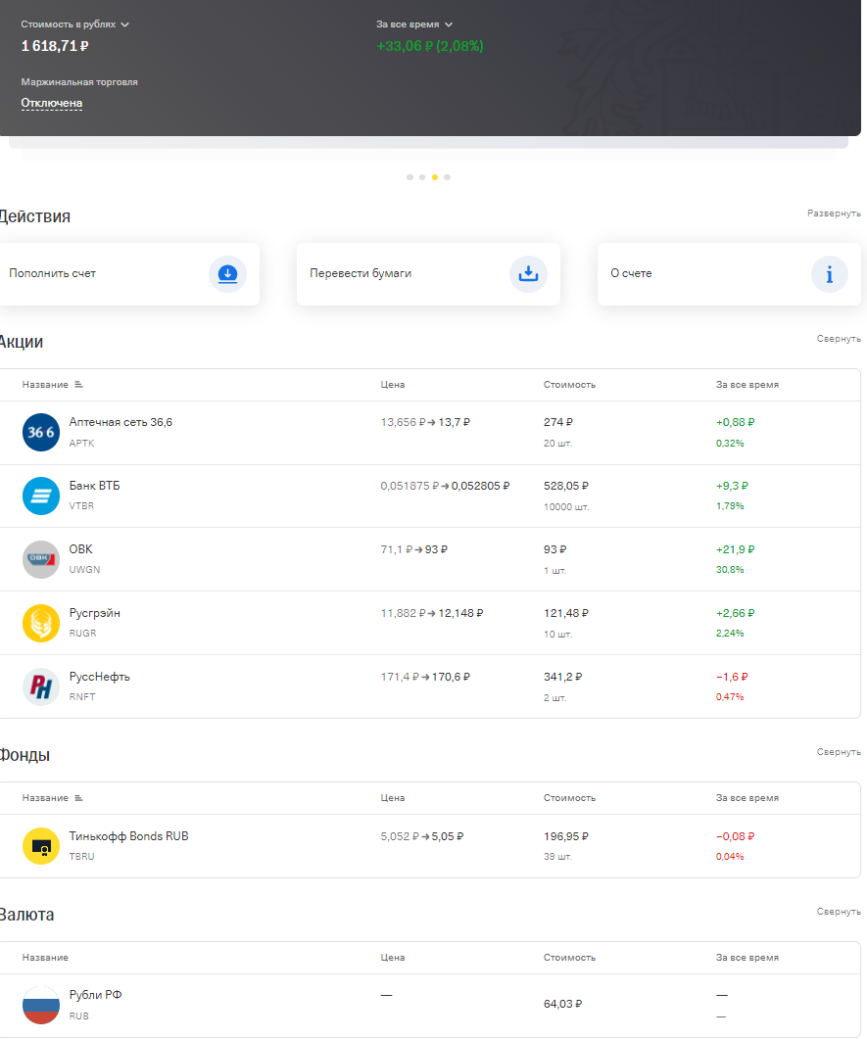The height and width of the screenshot is (1039, 867).
Task: Click the Русгрэйн yellow logo
Action: pyautogui.click(x=41, y=623)
